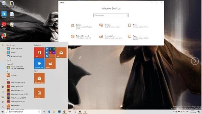202x114 pixels.
Task: Open the Calendar tile
Action: [x=39, y=93]
